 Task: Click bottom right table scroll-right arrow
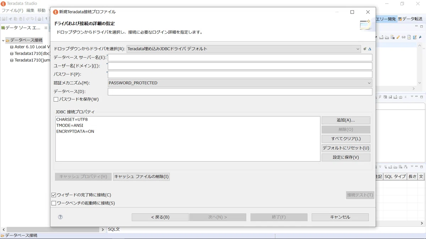[422, 224]
